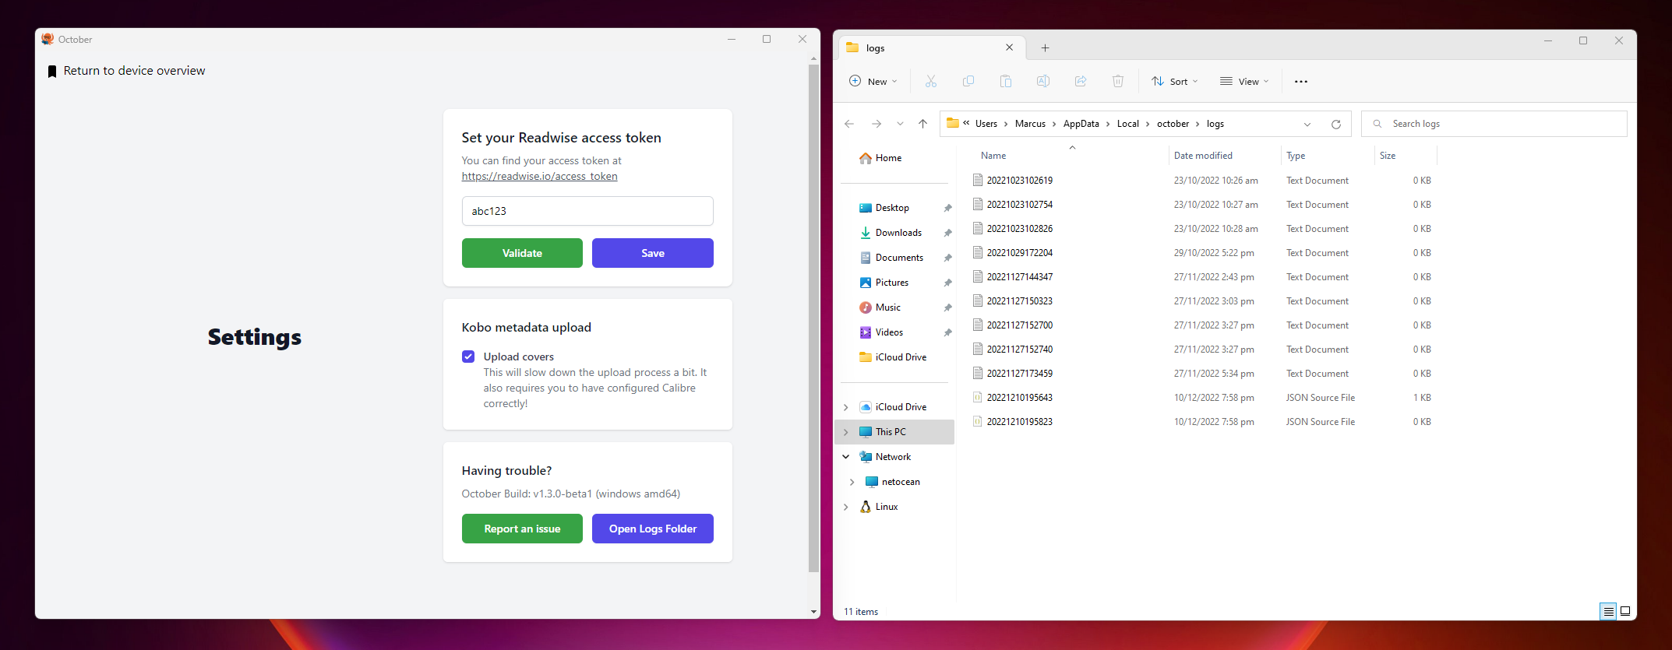The width and height of the screenshot is (1672, 650).
Task: Open the New dropdown in File Explorer
Action: point(873,81)
